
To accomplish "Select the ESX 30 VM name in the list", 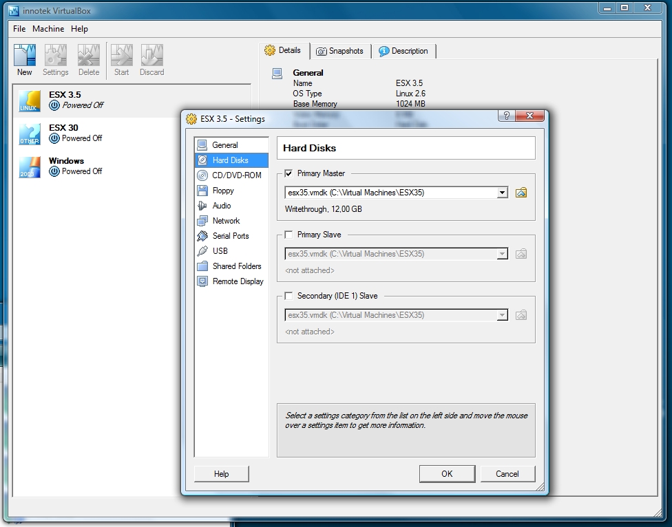I will (x=63, y=127).
